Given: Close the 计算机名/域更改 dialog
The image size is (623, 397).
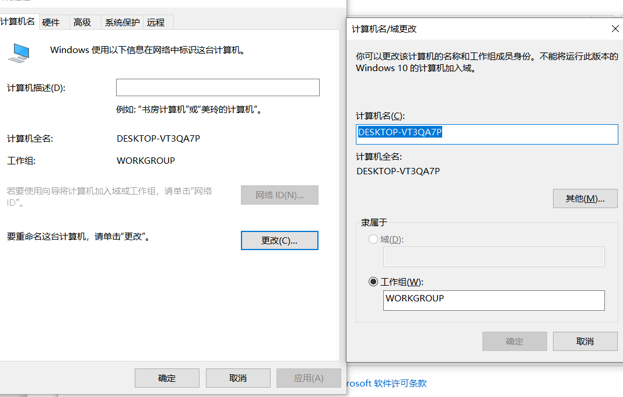Looking at the screenshot, I should [x=614, y=29].
